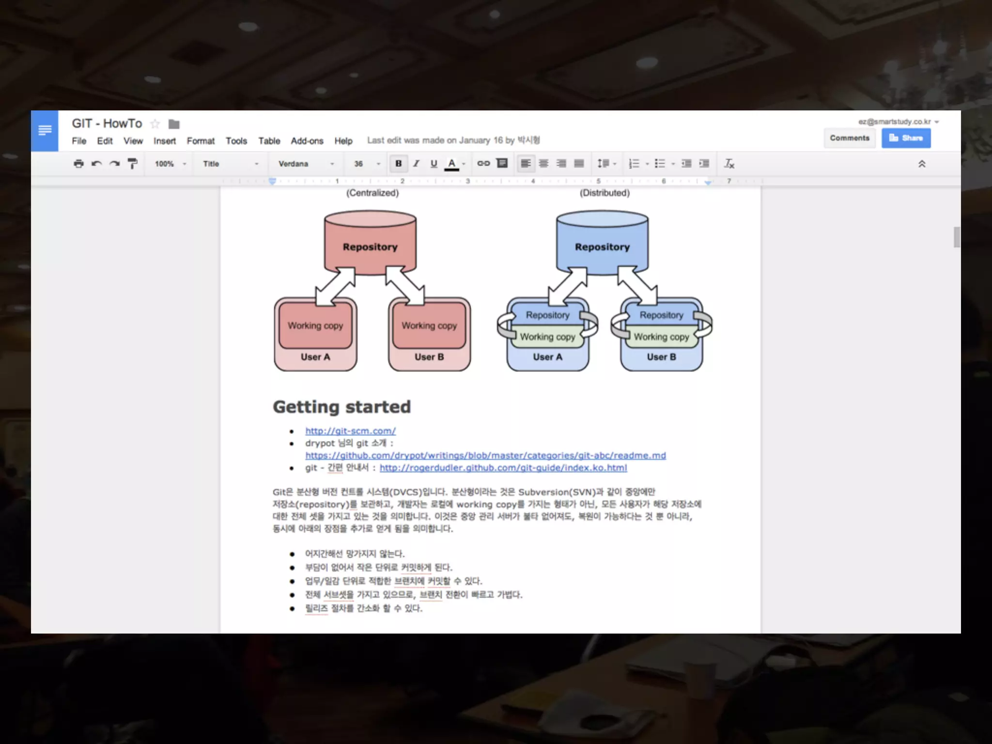The height and width of the screenshot is (744, 992).
Task: Toggle italic formatting button
Action: pyautogui.click(x=416, y=164)
